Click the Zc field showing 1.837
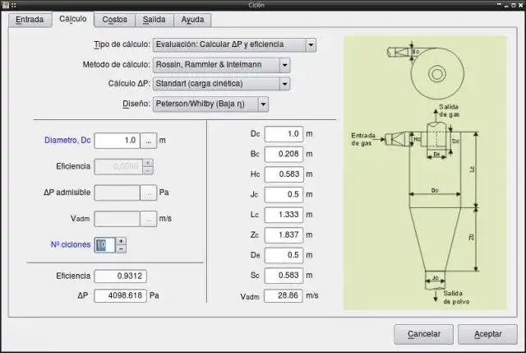The image size is (526, 353). pyautogui.click(x=284, y=235)
